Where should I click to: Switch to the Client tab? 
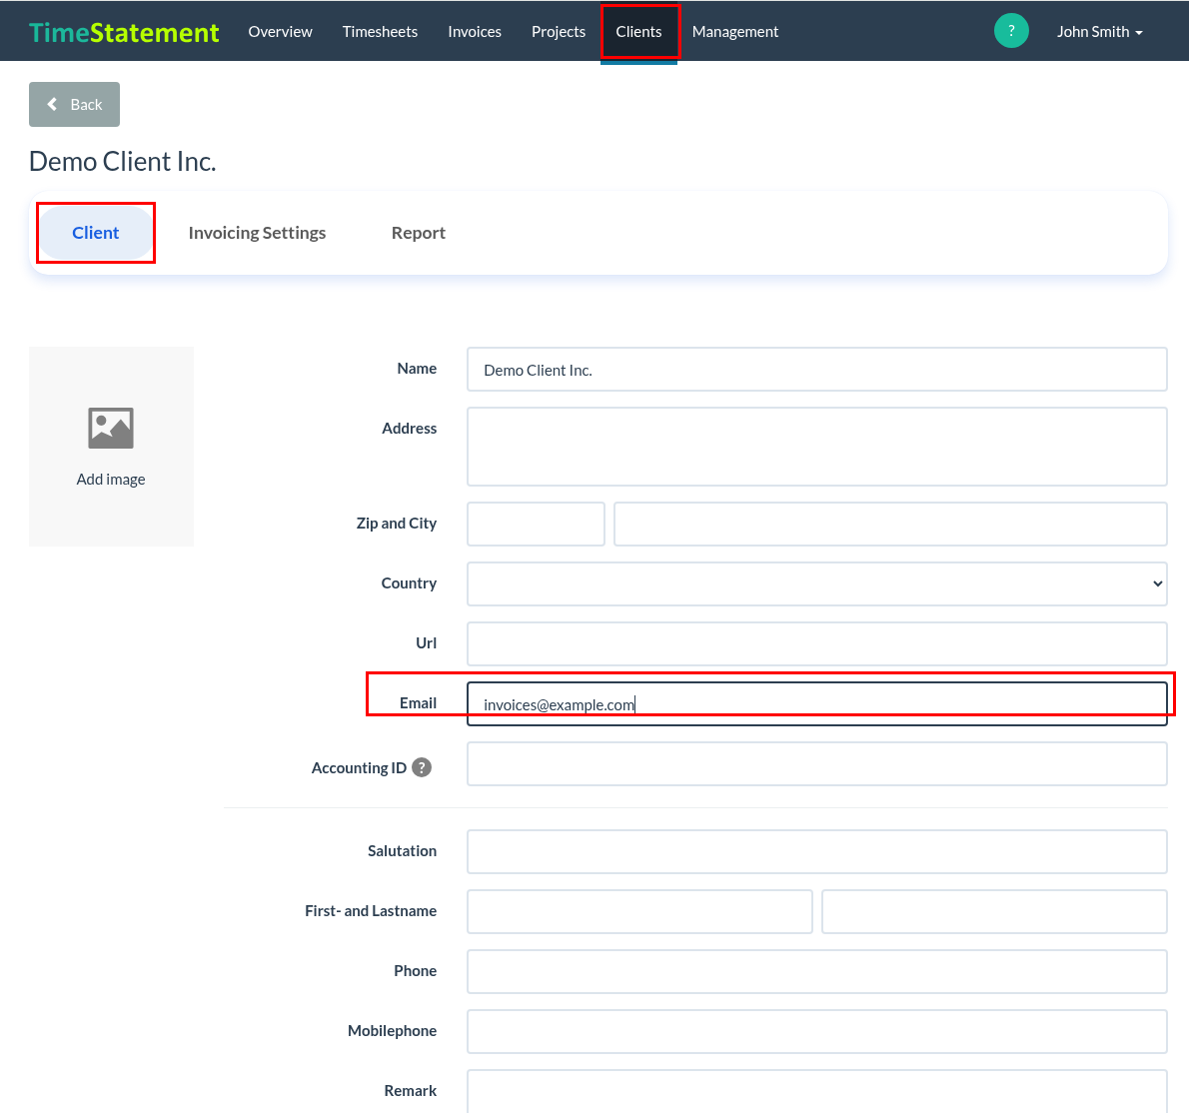point(96,233)
